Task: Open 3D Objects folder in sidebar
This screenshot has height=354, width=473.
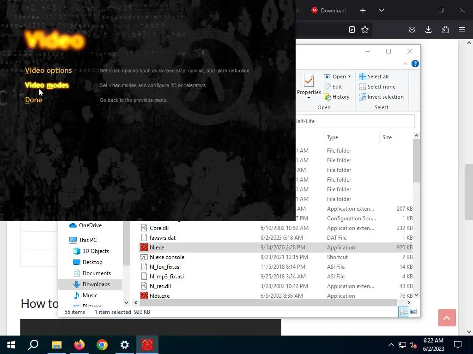Action: click(x=91, y=251)
